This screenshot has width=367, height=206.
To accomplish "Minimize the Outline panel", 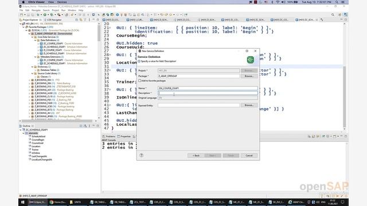I will coord(93,126).
